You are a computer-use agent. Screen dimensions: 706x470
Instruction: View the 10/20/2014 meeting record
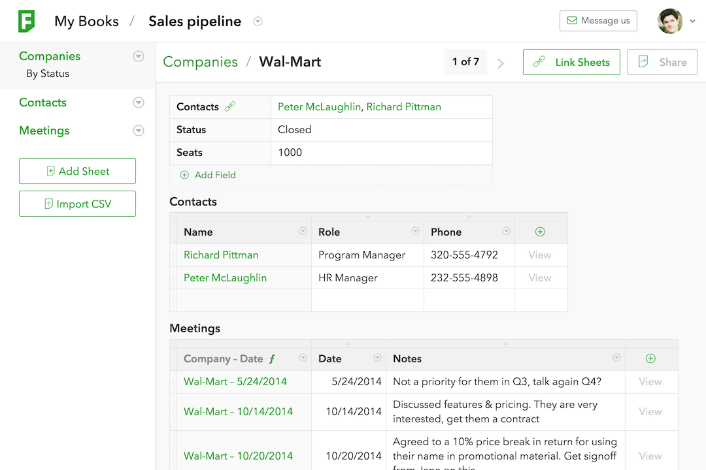[x=650, y=456]
